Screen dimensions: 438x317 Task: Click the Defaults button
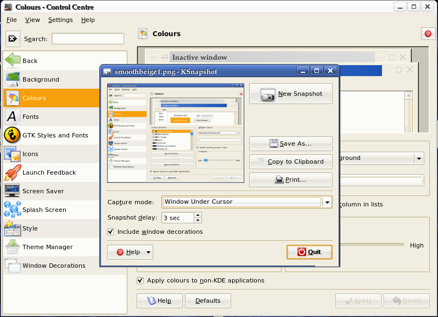[x=208, y=301]
